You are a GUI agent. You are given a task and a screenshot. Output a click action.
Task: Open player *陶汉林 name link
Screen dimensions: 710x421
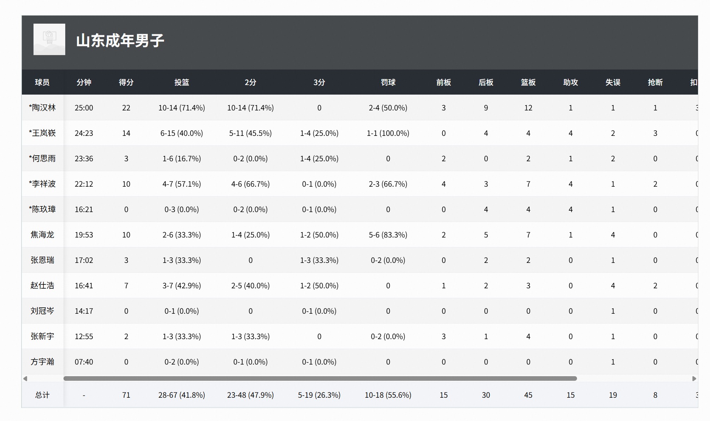42,108
